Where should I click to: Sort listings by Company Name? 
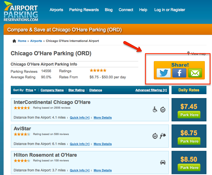tap(52, 90)
